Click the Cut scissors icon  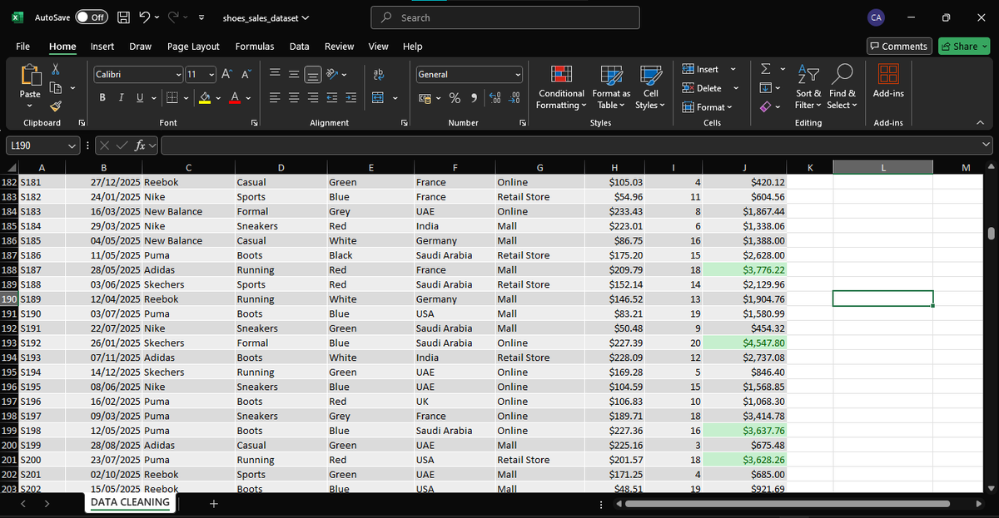click(x=56, y=71)
